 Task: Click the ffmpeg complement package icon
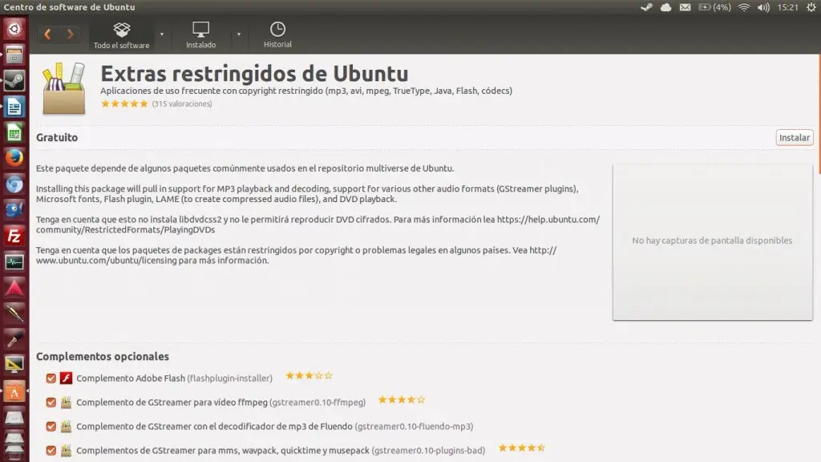point(66,402)
